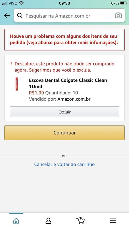This screenshot has width=129, height=230.
Task: Tap the red exclamation warning icon
Action: point(11,64)
